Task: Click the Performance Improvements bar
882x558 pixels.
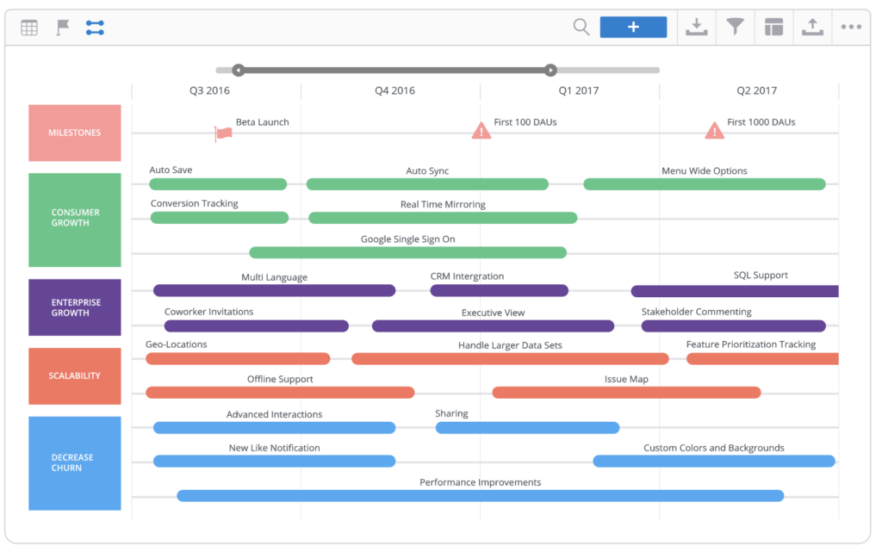Action: tap(480, 495)
